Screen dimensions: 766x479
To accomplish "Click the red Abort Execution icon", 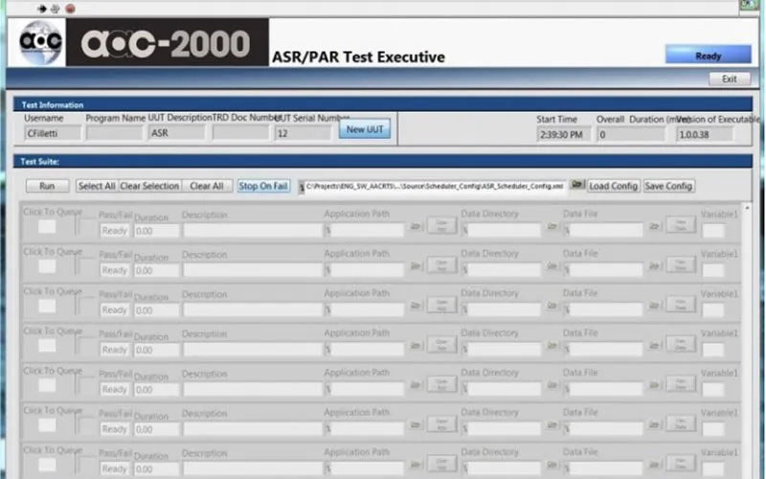I will (x=70, y=9).
